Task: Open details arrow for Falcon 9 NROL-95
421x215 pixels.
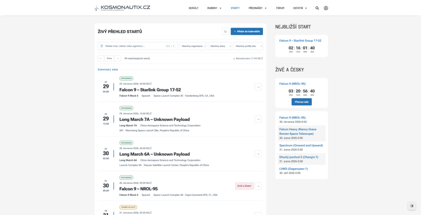Action: coord(258,186)
